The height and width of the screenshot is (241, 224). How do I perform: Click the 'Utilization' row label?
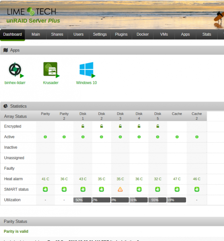click(x=12, y=200)
